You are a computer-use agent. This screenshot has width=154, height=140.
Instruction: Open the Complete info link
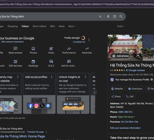[79, 42]
